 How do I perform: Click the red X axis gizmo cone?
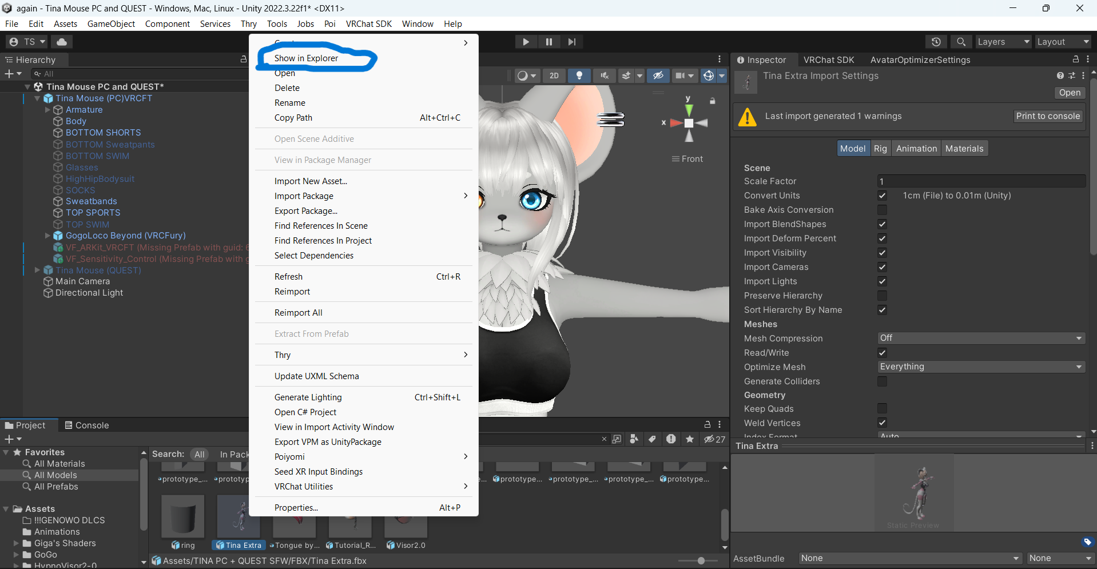(675, 123)
